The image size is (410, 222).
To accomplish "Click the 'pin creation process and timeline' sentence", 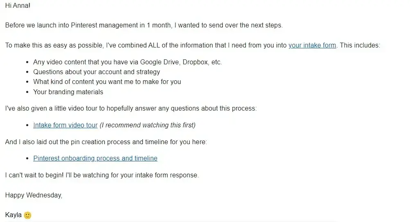I will (x=106, y=142).
